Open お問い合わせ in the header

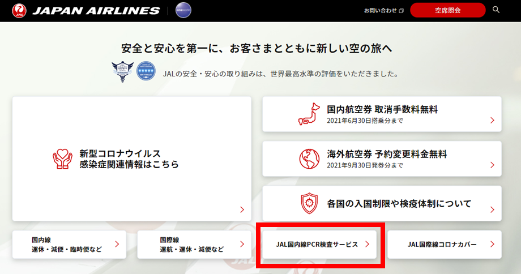(x=380, y=11)
